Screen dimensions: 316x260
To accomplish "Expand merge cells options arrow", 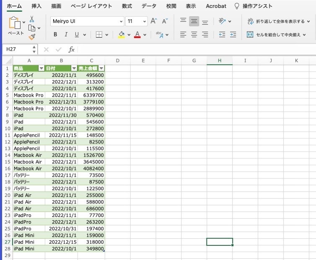I will pos(304,35).
